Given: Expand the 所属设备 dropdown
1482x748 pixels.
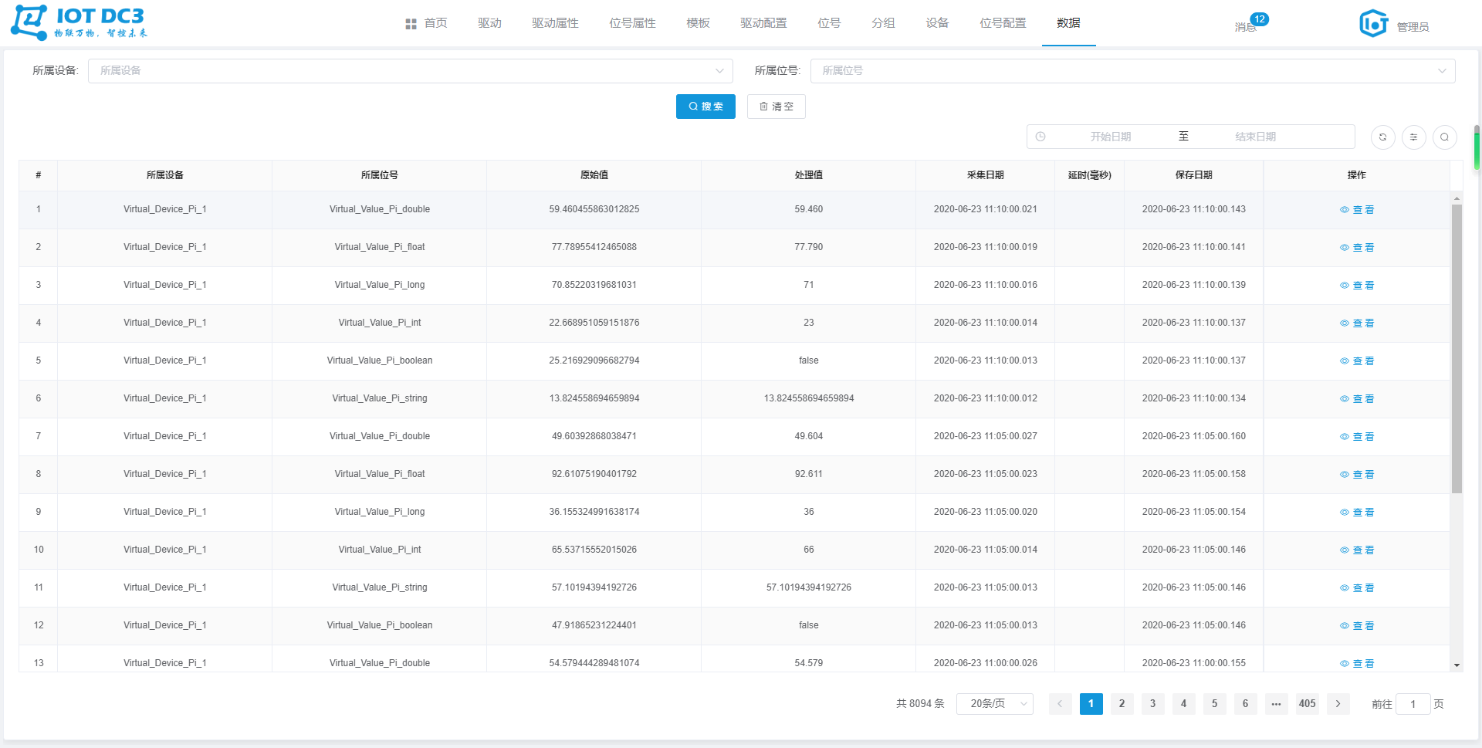Looking at the screenshot, I should [x=411, y=71].
